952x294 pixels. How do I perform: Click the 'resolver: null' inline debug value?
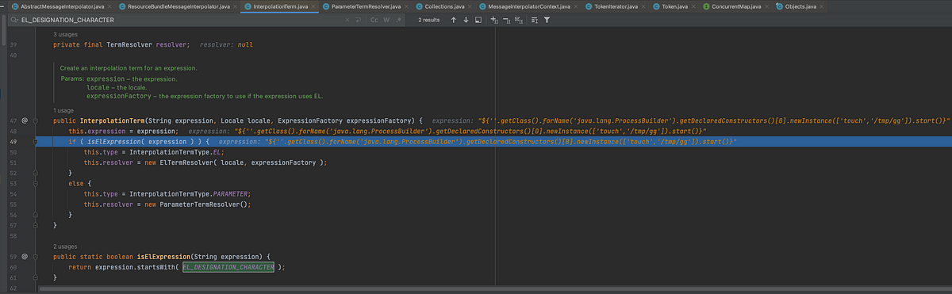(x=227, y=45)
